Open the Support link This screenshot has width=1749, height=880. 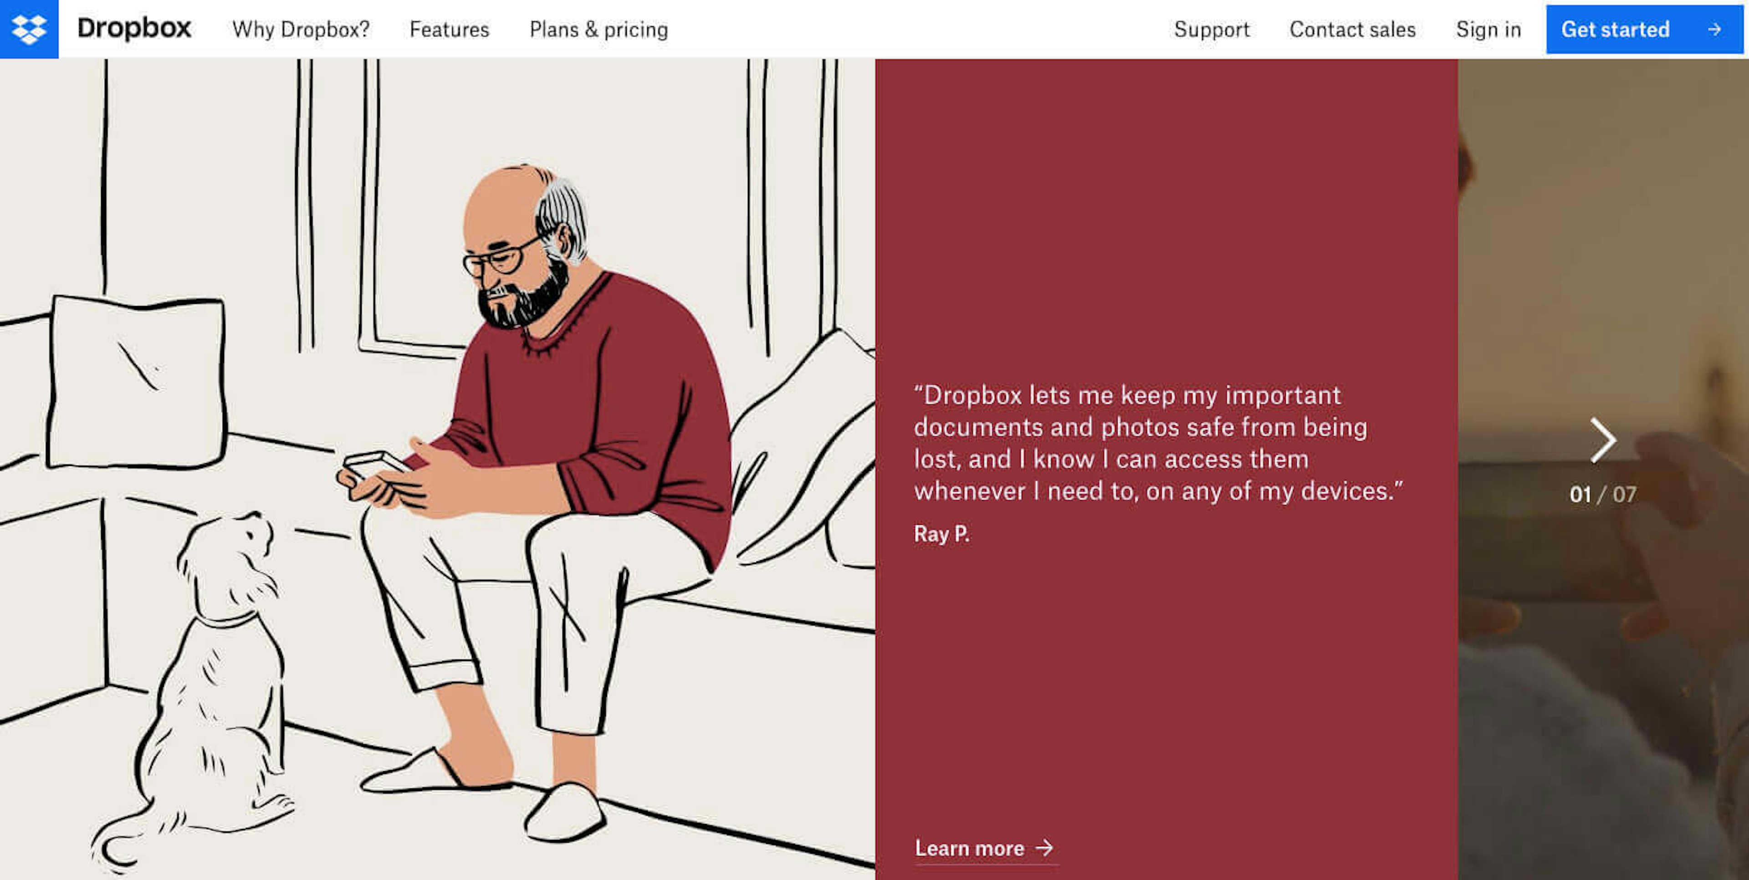(1212, 29)
